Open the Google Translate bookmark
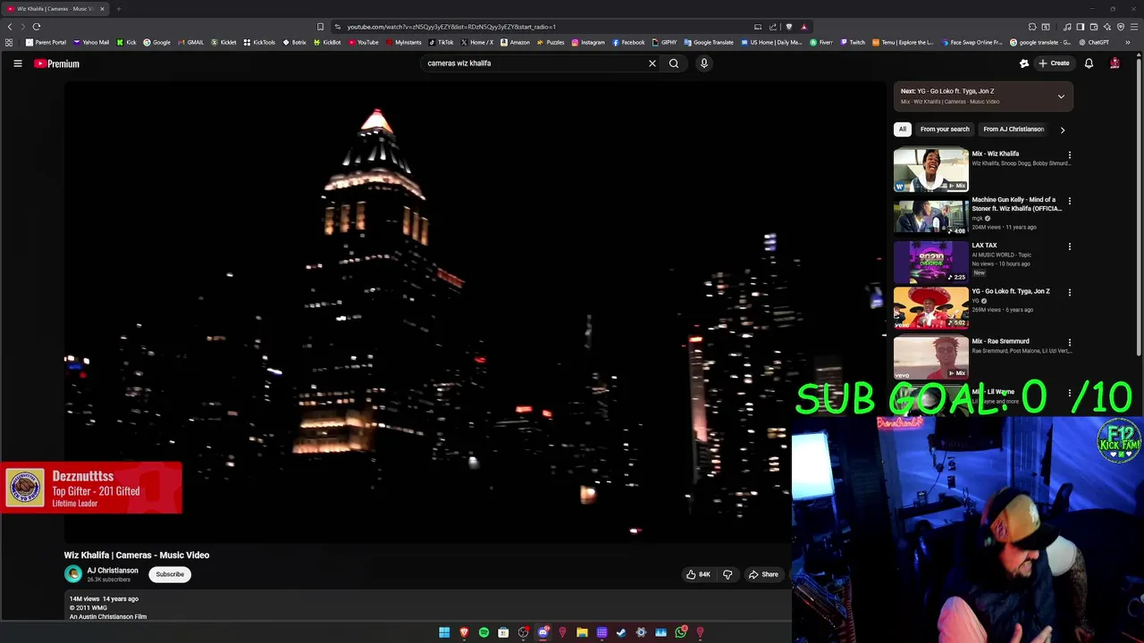1144x643 pixels. pos(709,42)
